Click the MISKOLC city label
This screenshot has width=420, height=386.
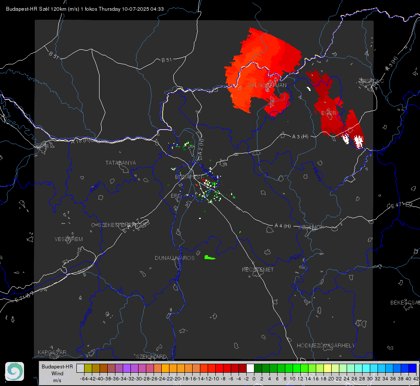372,81
